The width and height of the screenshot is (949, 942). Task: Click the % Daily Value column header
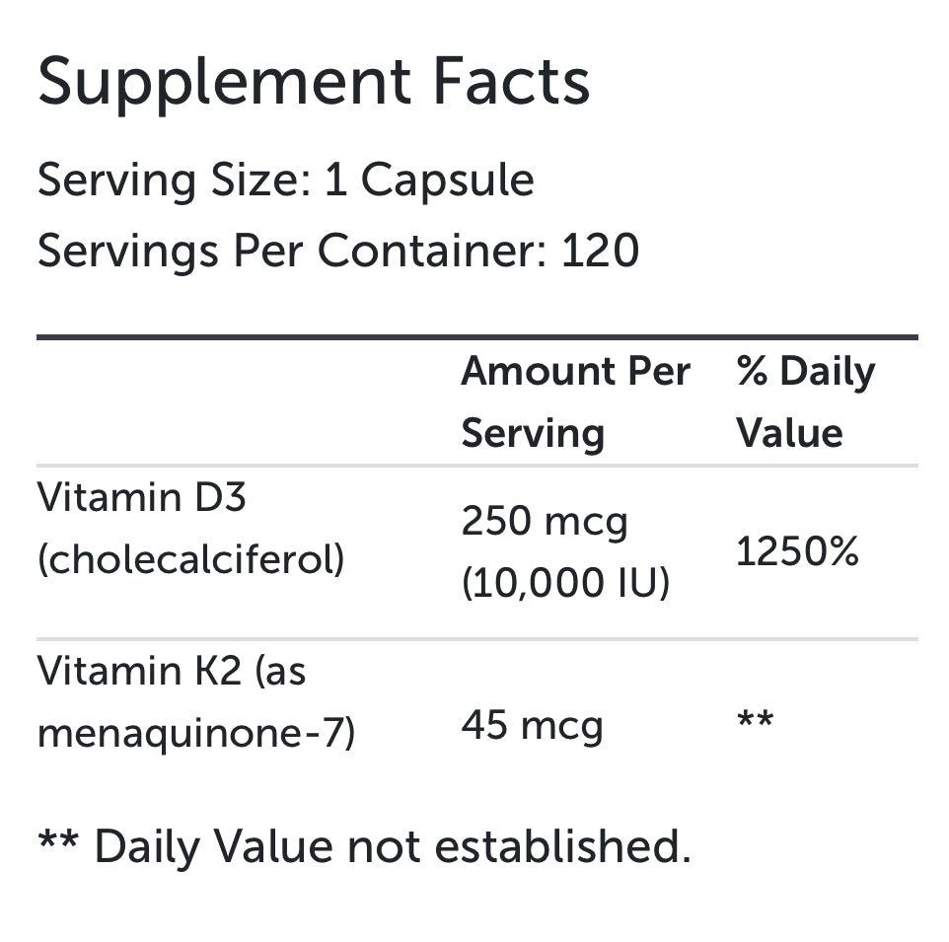point(805,402)
